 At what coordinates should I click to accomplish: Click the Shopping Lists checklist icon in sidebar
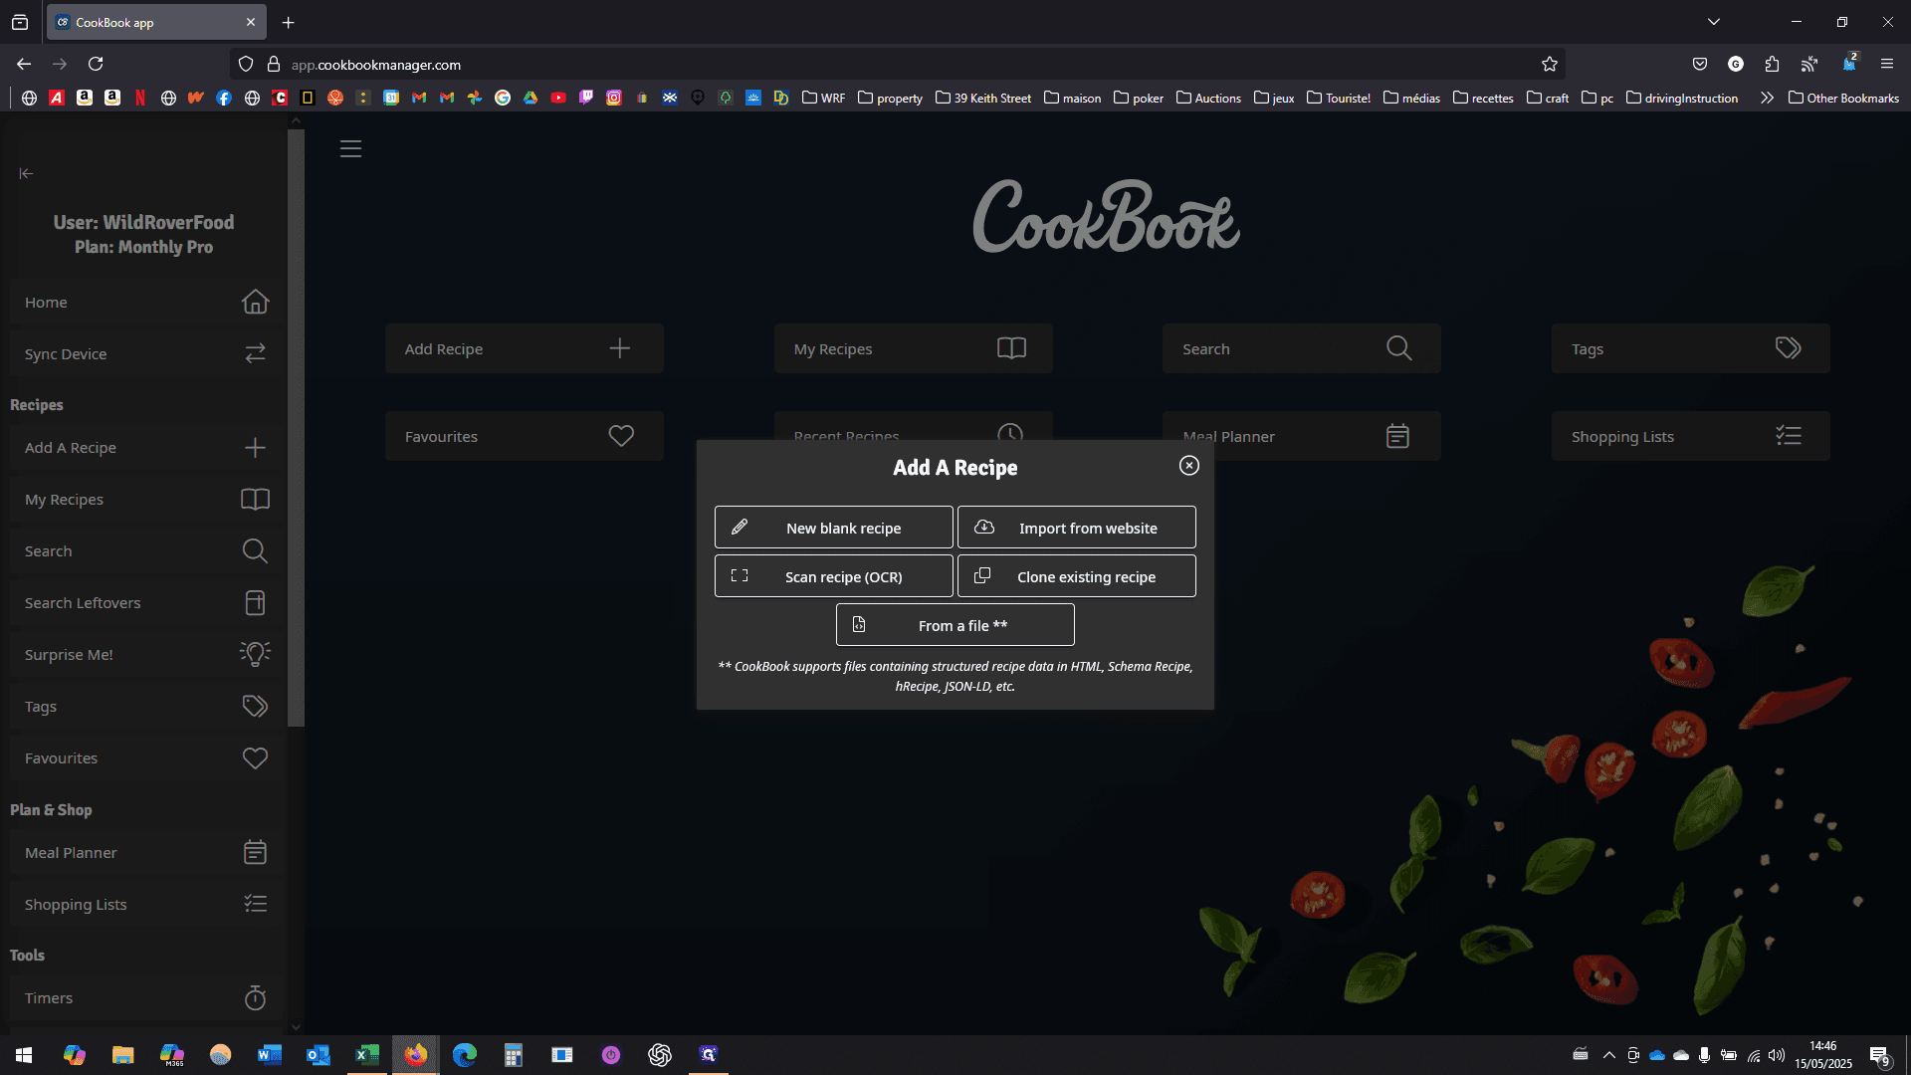pos(256,904)
